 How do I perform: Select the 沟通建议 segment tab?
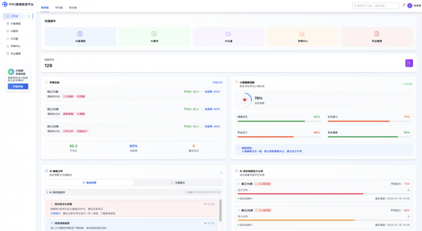click(x=177, y=183)
